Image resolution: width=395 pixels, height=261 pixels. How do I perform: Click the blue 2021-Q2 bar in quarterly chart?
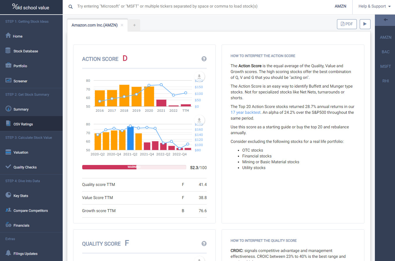(130, 138)
